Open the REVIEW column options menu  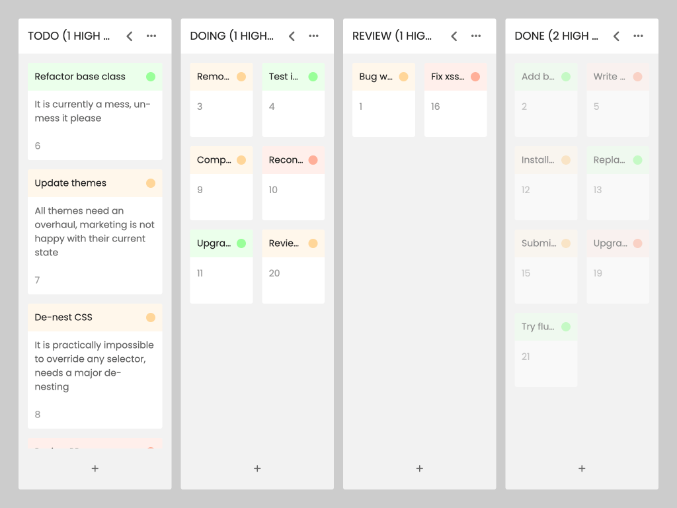[476, 36]
